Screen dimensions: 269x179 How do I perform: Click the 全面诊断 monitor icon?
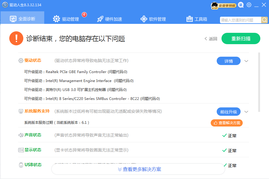coord(13,19)
